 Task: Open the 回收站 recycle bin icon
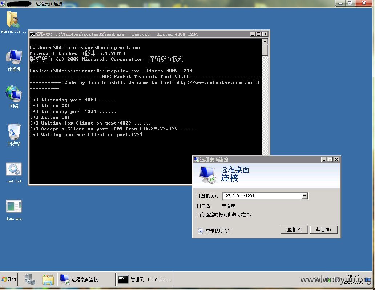14,135
